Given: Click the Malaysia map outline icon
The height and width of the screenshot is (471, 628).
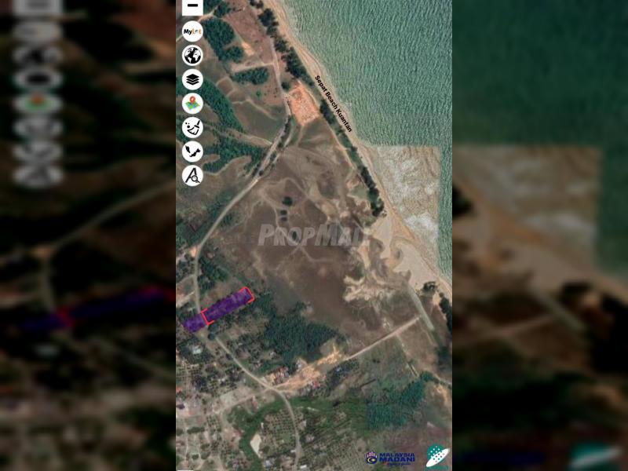Looking at the screenshot, I should coord(192,152).
